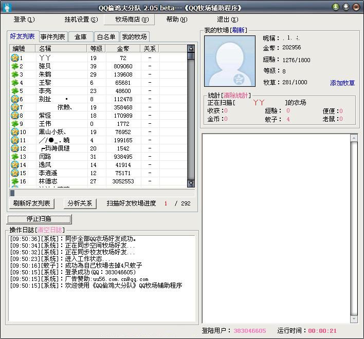Click the 牧草 value 281/1000
The image size is (364, 339).
pos(295,82)
